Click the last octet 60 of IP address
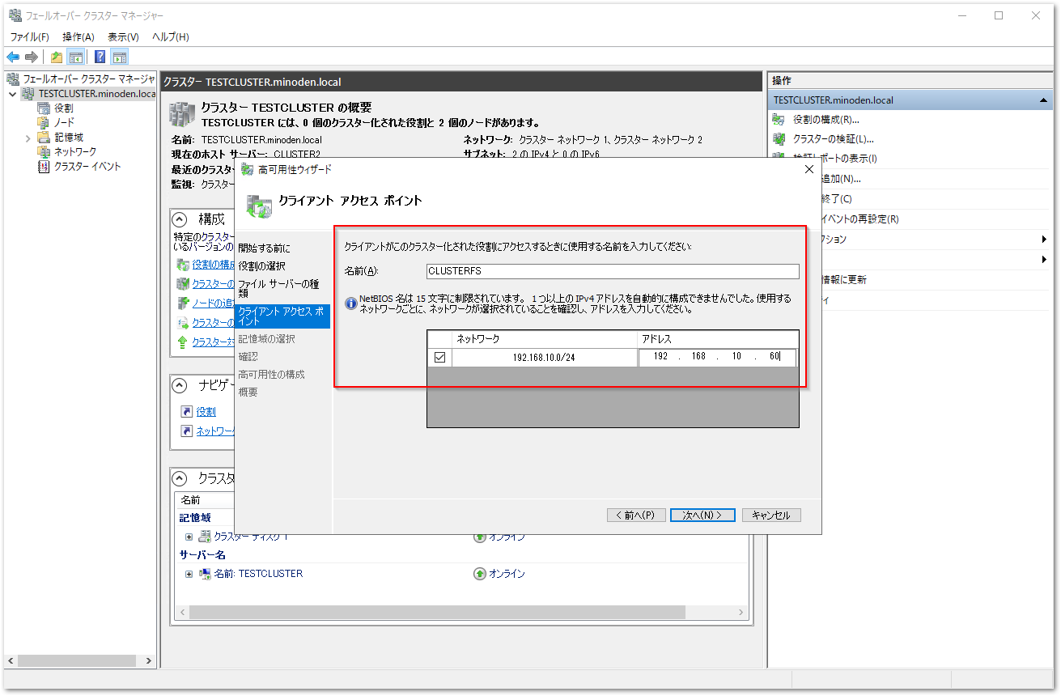This screenshot has height=696, width=1061. click(x=775, y=358)
